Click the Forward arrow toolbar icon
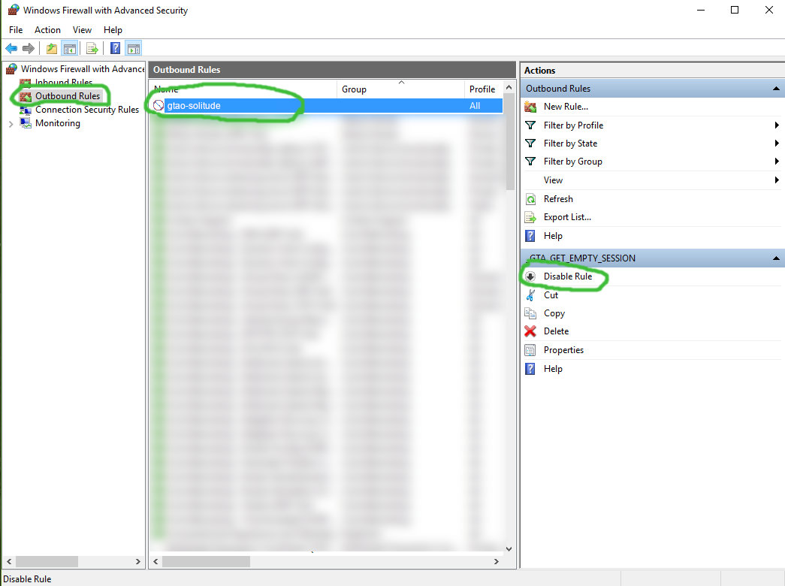The image size is (785, 586). tap(29, 49)
